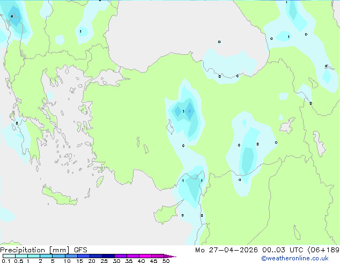340x263 pixels.
Task: Click the '30' legend scale label
Action: [x=116, y=261]
